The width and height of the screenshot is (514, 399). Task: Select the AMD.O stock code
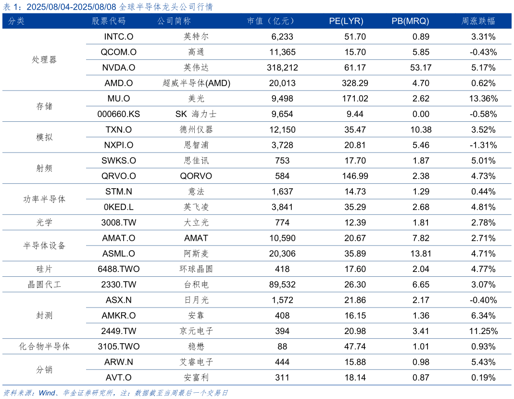[x=119, y=83]
